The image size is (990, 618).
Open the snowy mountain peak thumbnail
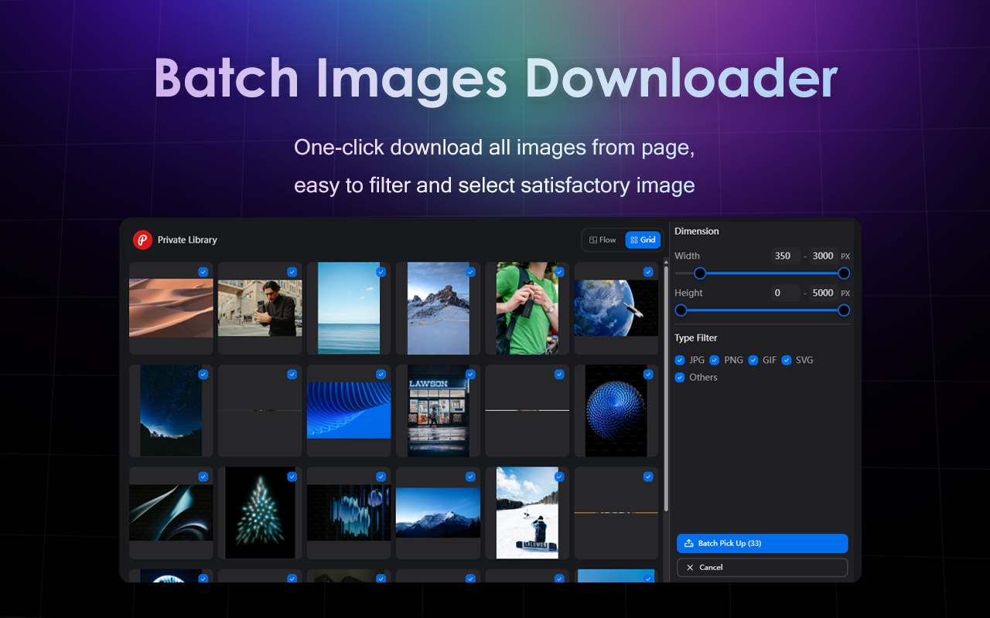tap(439, 308)
